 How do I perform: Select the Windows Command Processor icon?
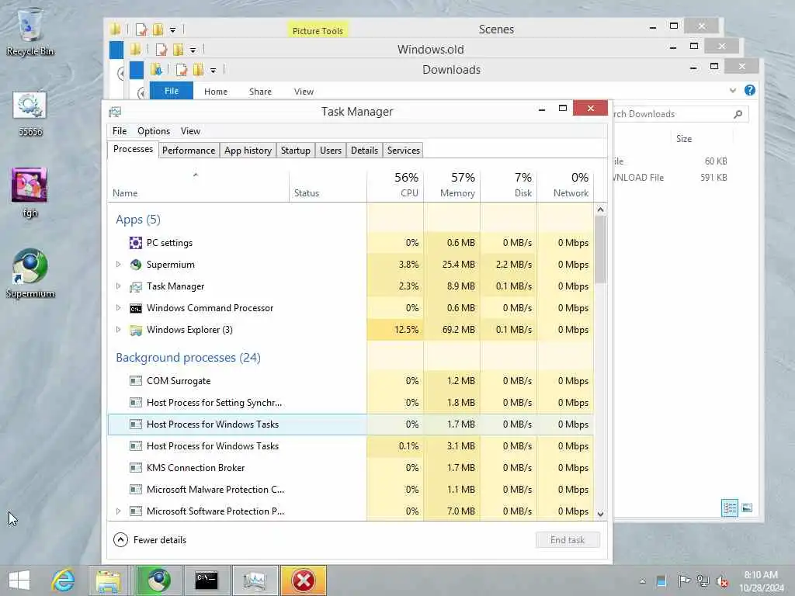[x=135, y=308]
